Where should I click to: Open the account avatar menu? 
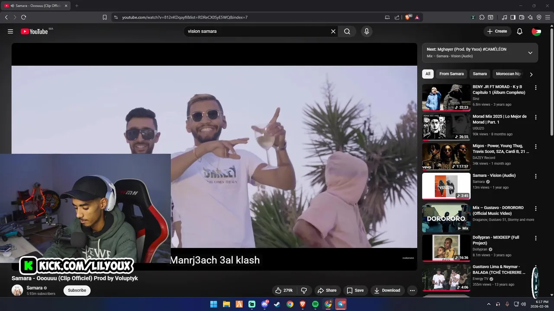pos(536,32)
